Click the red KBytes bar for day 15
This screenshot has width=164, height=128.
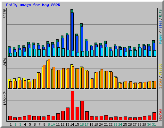[x=77, y=114]
